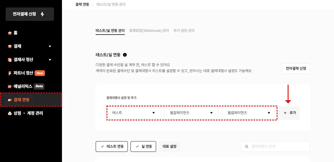This screenshot has height=162, width=334.
Task: Open the 테스트 dropdown
Action: click(134, 113)
